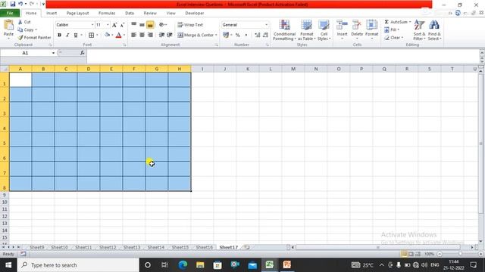485x272 pixels.
Task: Align text left
Action: (133, 36)
